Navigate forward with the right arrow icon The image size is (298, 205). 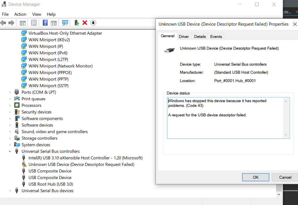point(11,23)
